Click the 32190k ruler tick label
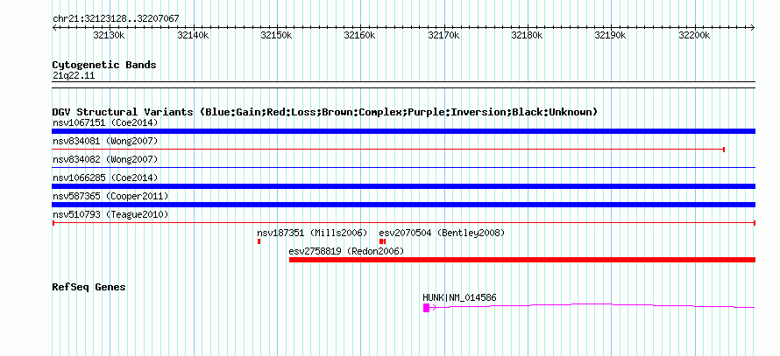This screenshot has height=356, width=780. pyautogui.click(x=611, y=36)
